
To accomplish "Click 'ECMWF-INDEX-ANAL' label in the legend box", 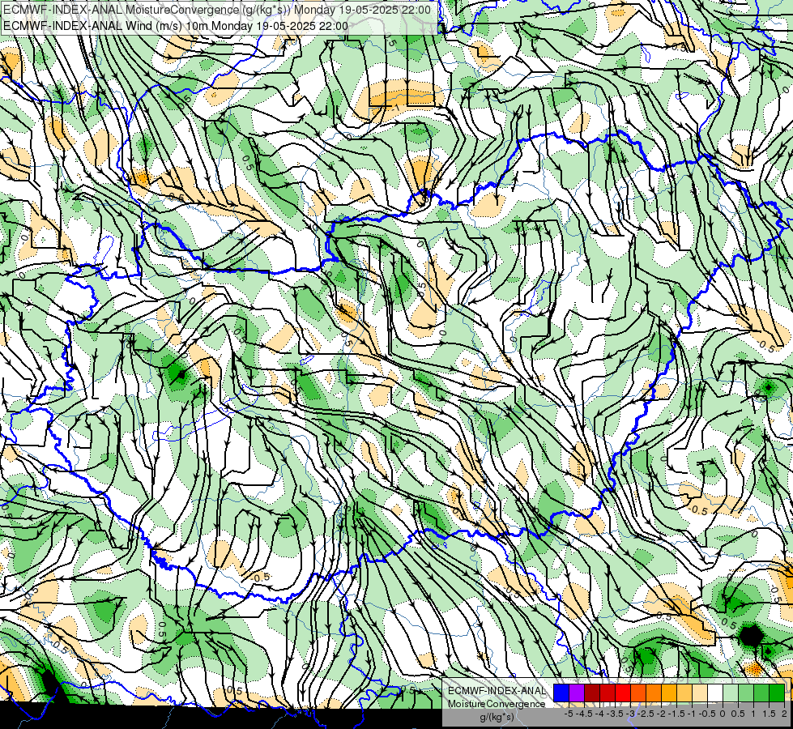I will (497, 691).
